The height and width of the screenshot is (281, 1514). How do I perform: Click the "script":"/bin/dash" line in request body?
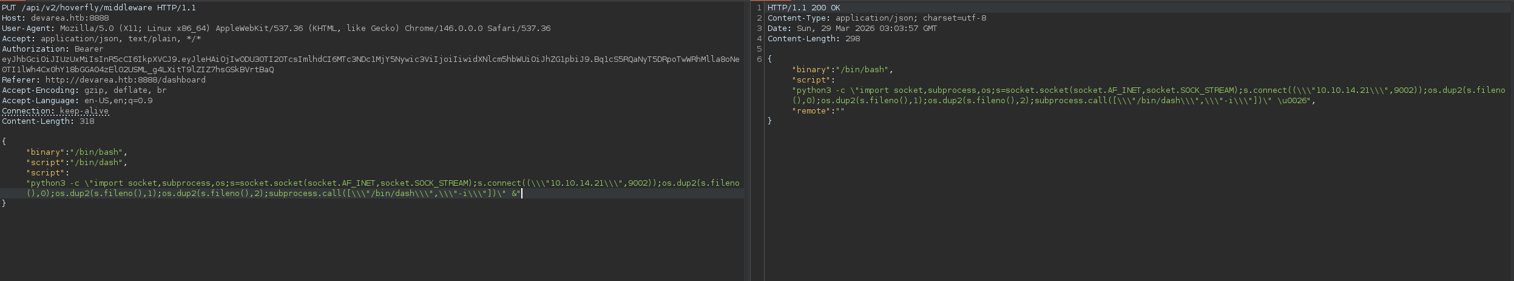tap(77, 163)
